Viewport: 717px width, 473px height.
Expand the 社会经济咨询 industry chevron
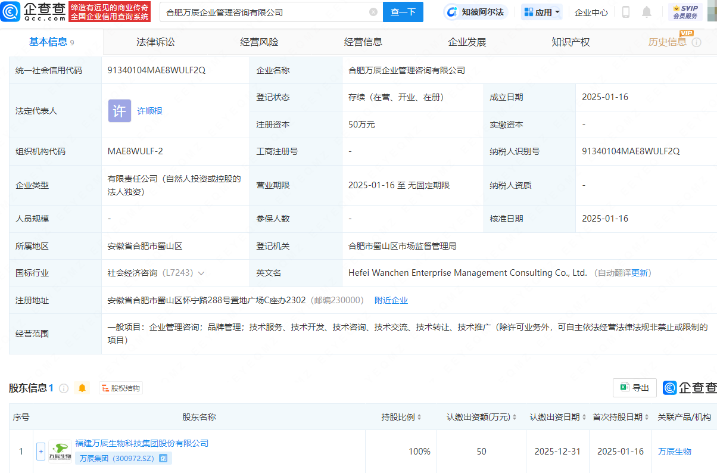click(x=201, y=273)
